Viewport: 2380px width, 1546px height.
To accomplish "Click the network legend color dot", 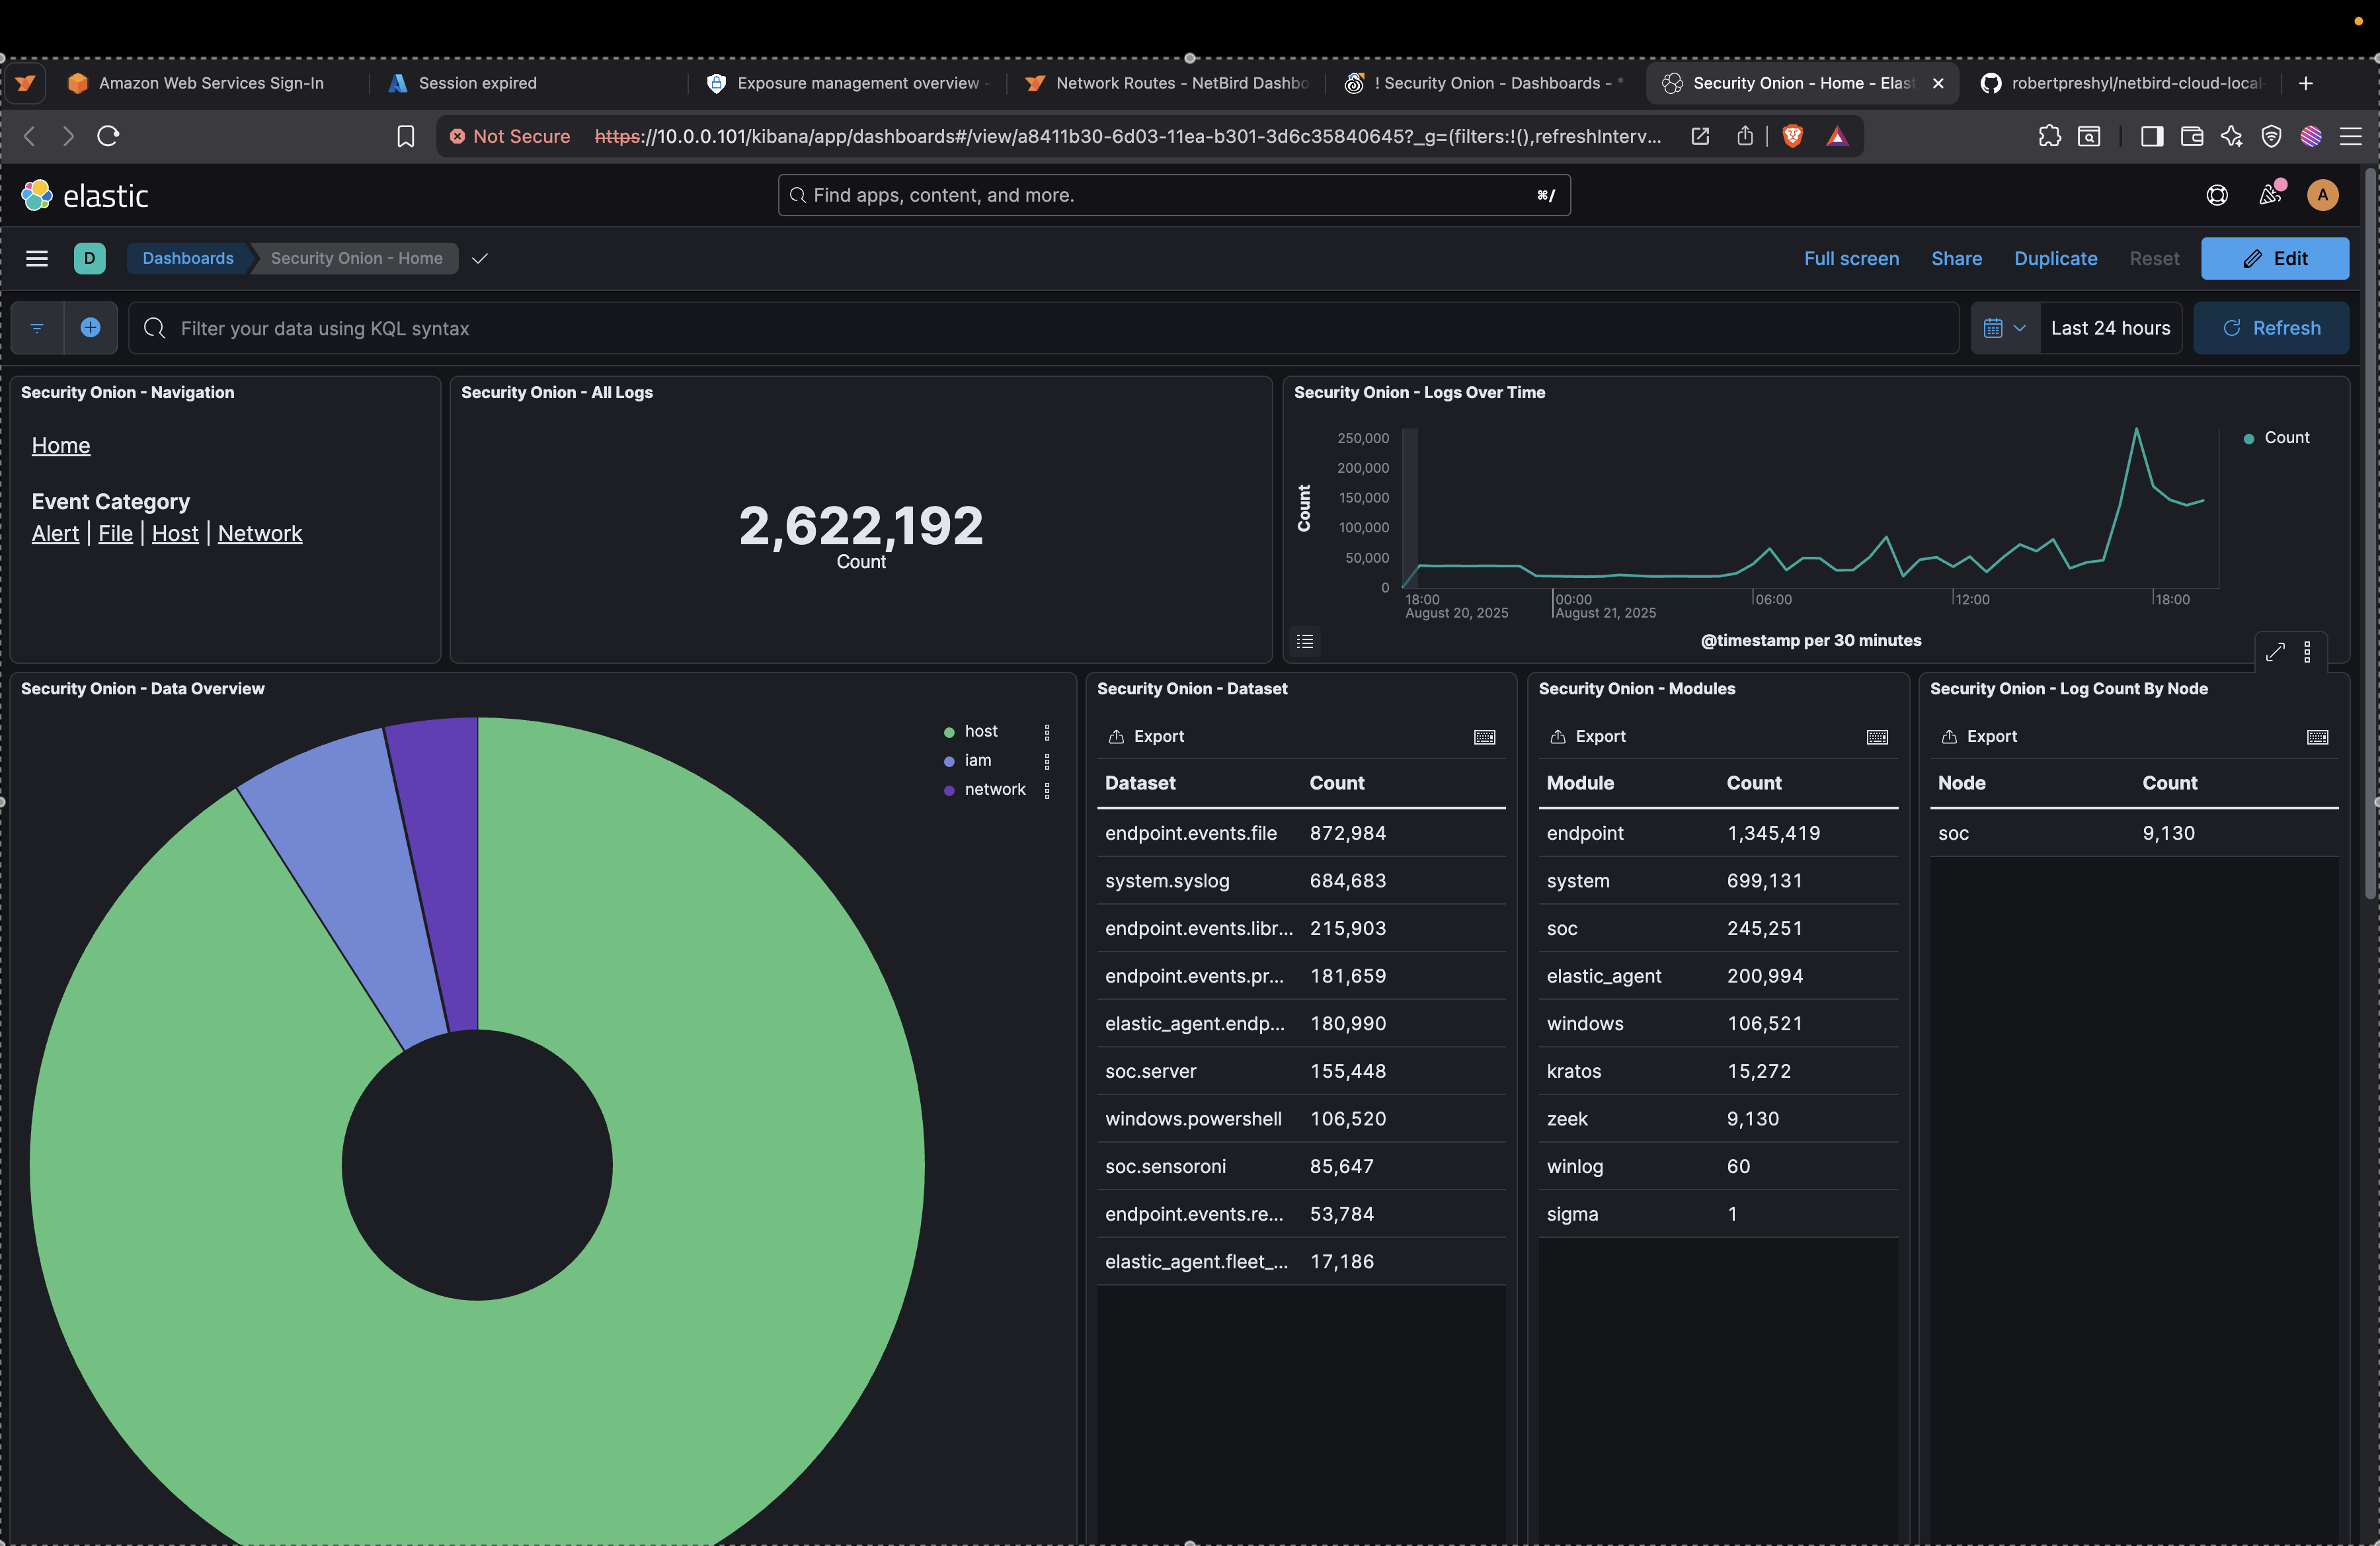I will (949, 790).
